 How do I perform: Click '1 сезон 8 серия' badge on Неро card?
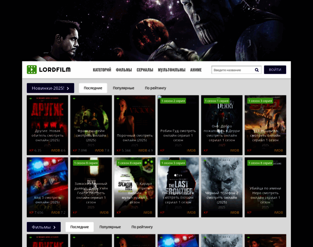[260, 163]
